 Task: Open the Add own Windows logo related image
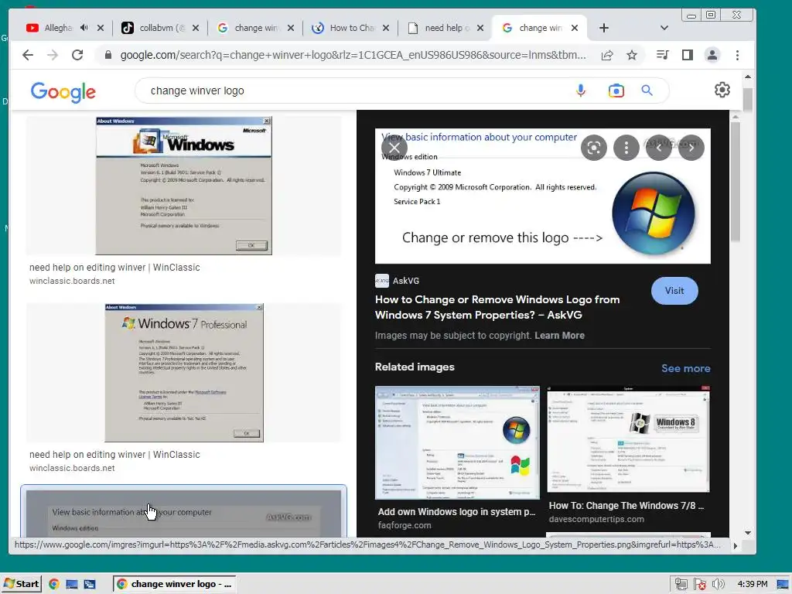click(457, 443)
